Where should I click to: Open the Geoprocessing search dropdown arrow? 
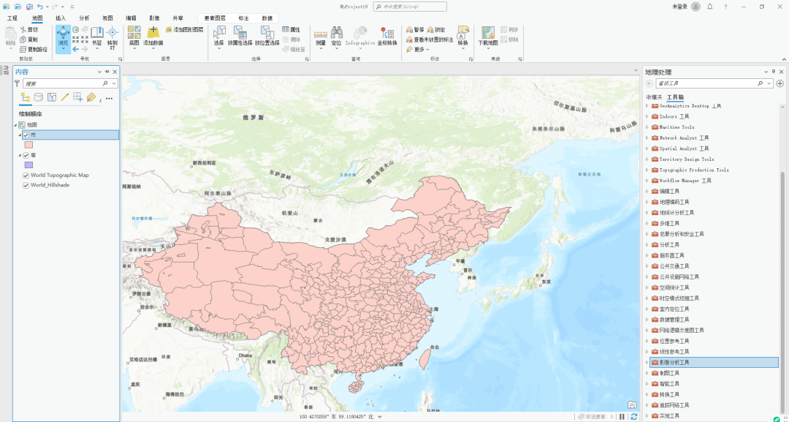tap(769, 83)
